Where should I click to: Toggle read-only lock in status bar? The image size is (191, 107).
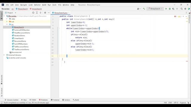(x=188, y=103)
